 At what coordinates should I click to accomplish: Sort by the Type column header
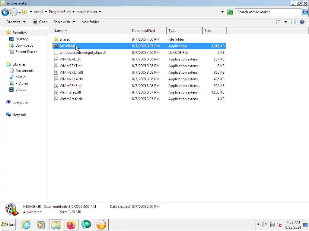(184, 31)
